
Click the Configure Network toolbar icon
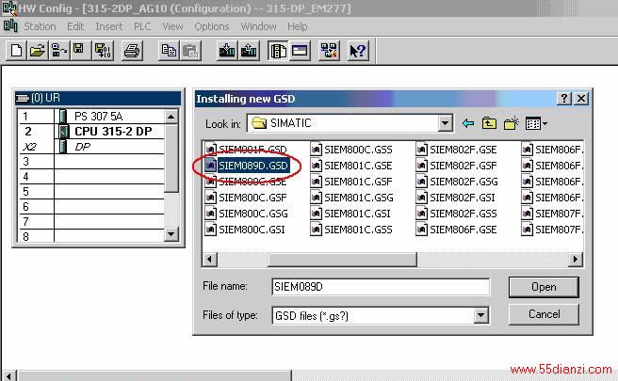(329, 51)
